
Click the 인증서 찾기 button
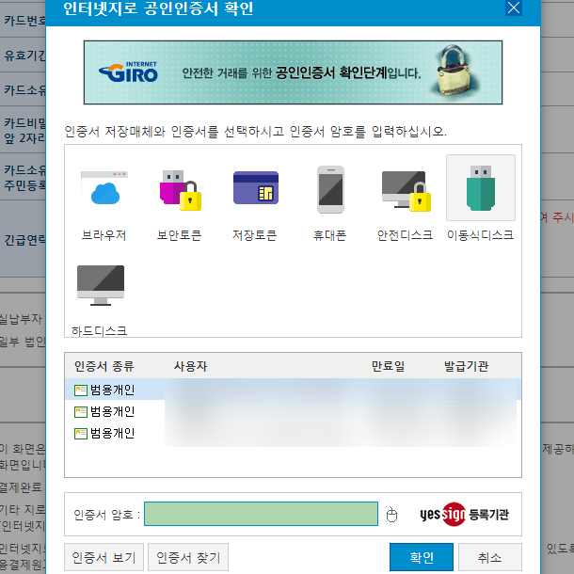pyautogui.click(x=188, y=557)
